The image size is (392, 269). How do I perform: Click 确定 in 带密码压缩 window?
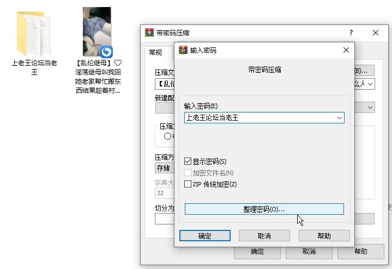[257, 252]
